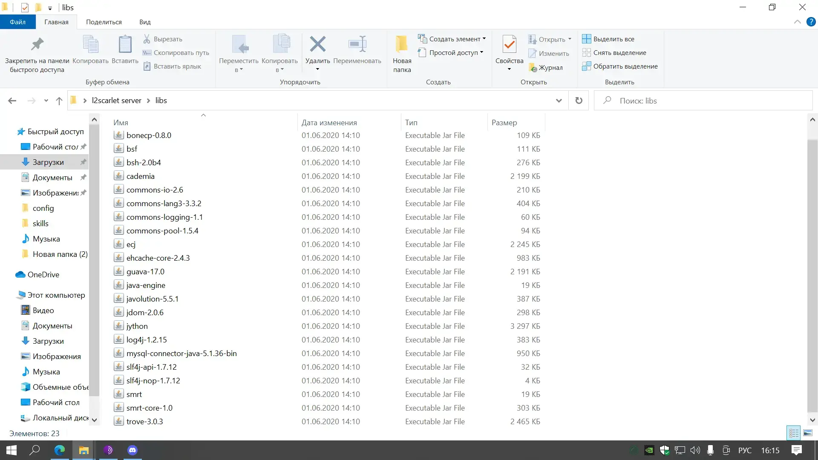The image size is (818, 460).
Task: Open the notification center icon
Action: tap(796, 450)
